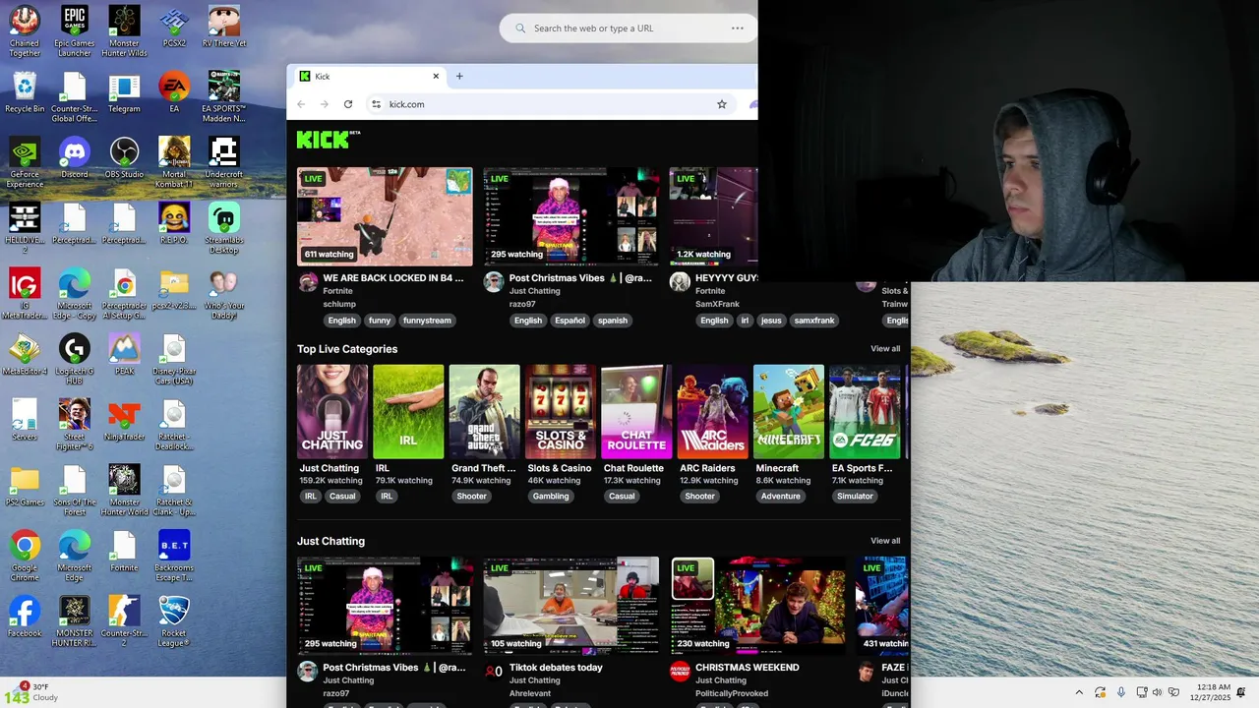Screen dimensions: 1259x708
Task: Open PCSX2 emulator desktop icon
Action: coord(174,27)
